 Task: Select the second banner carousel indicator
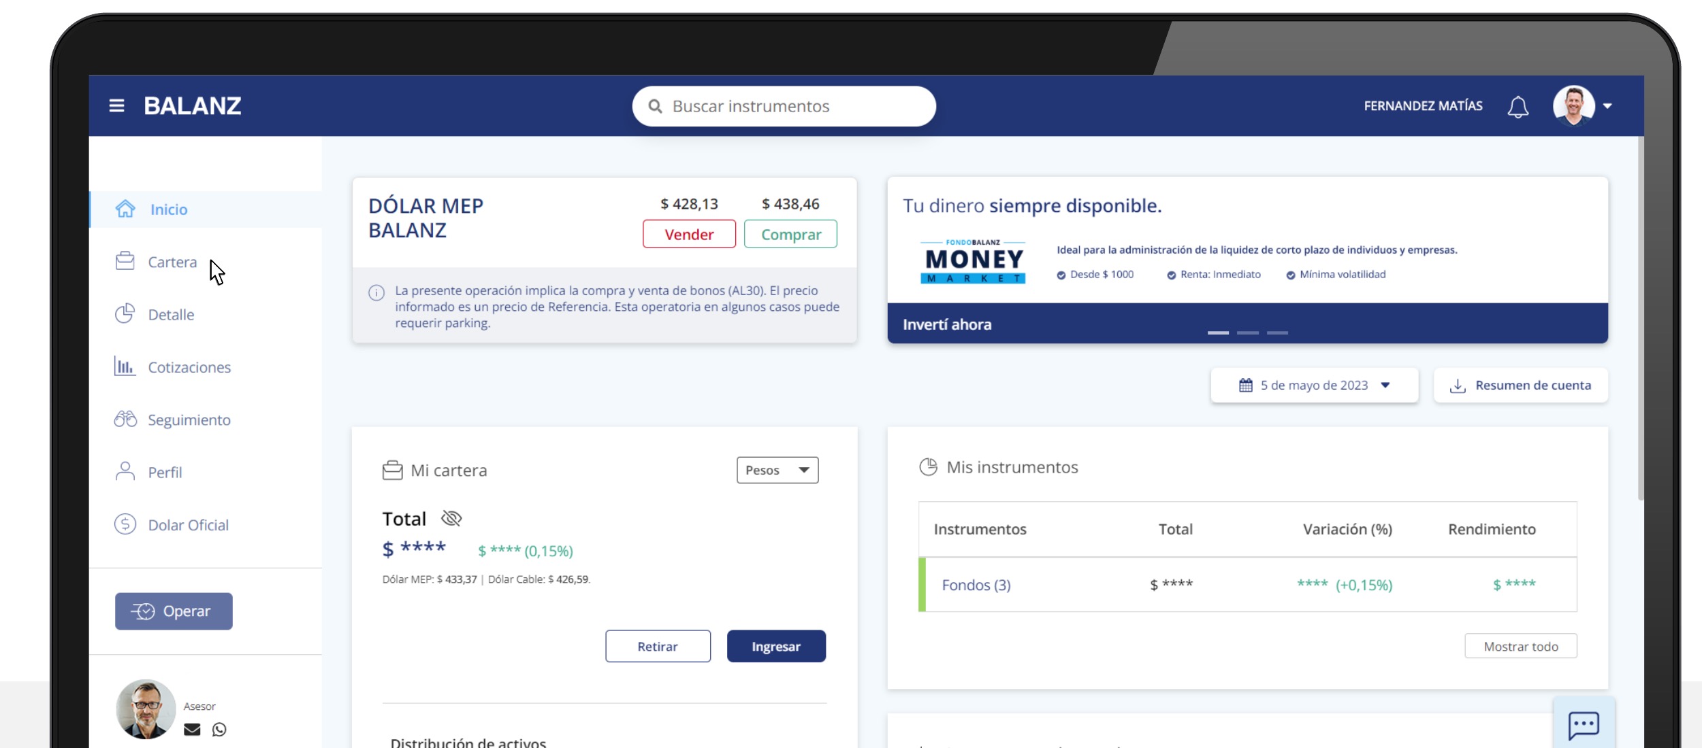1248,333
